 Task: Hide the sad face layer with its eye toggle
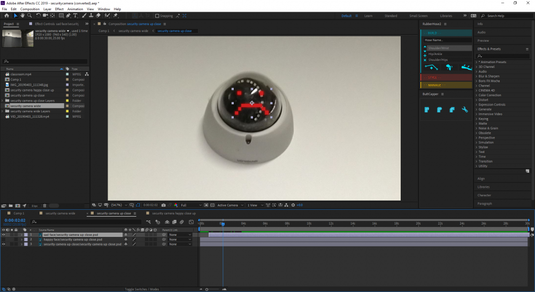coord(3,235)
